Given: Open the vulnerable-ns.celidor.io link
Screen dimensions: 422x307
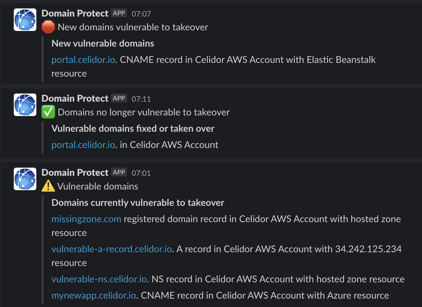Looking at the screenshot, I should click(99, 279).
